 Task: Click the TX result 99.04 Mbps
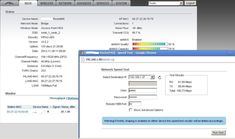185,86
